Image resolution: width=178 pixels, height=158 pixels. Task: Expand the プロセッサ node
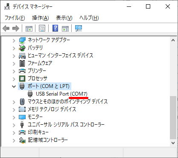pos(14,79)
